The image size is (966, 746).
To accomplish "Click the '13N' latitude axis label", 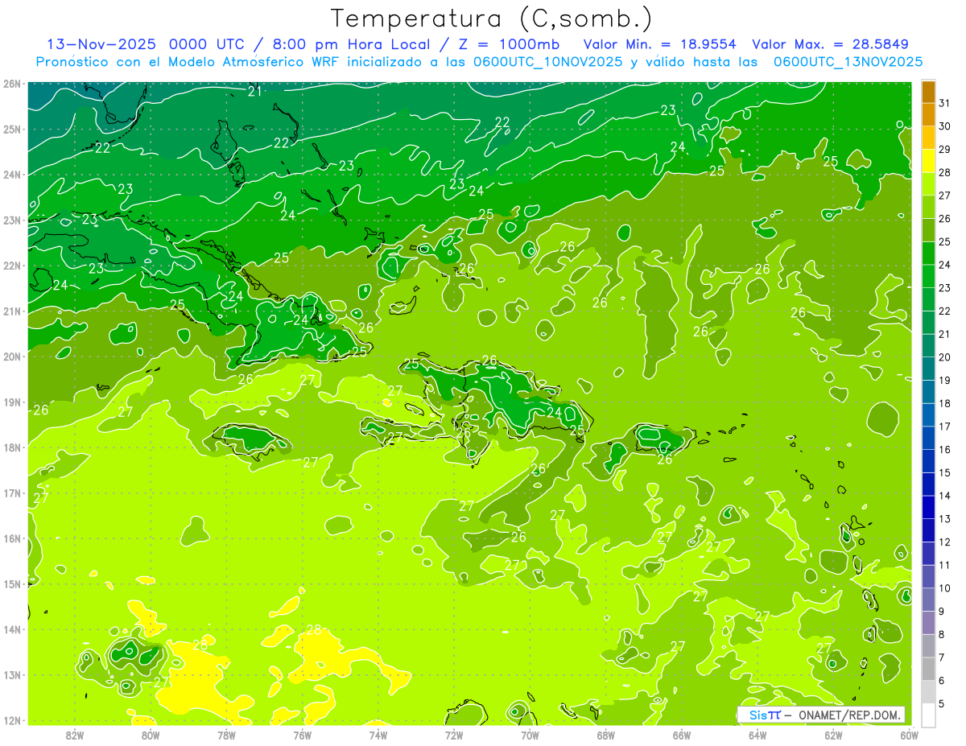I will coord(12,674).
